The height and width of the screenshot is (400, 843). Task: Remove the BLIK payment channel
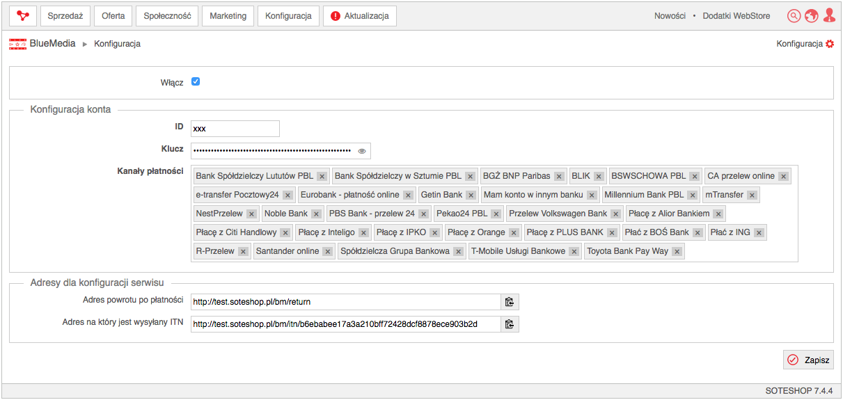click(599, 177)
